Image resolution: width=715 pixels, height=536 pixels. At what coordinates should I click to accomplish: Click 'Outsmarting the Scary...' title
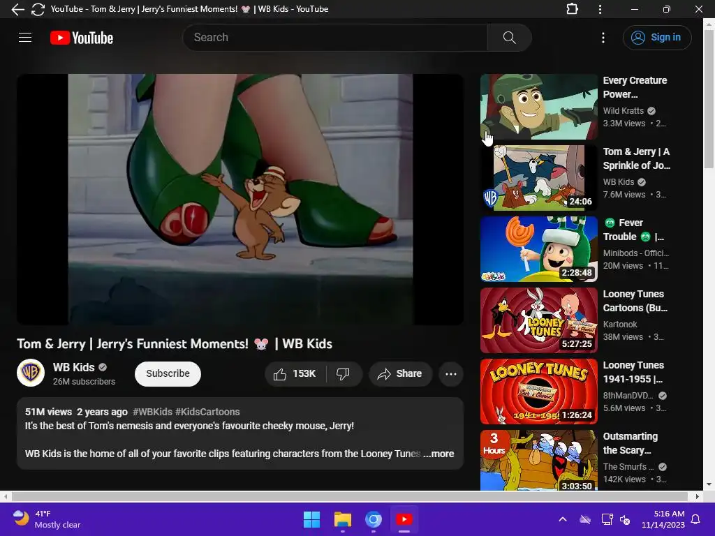631,443
